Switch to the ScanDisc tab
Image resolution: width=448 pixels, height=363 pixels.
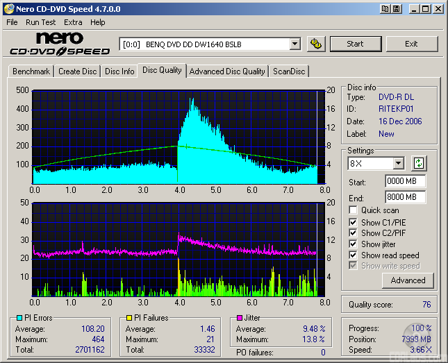289,71
